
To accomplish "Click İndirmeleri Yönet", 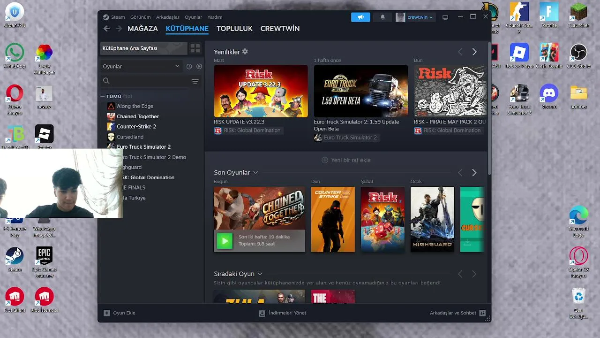I will tap(283, 313).
